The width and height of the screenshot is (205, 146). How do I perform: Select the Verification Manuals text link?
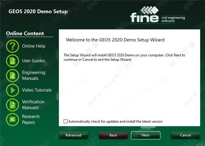coord(33,105)
